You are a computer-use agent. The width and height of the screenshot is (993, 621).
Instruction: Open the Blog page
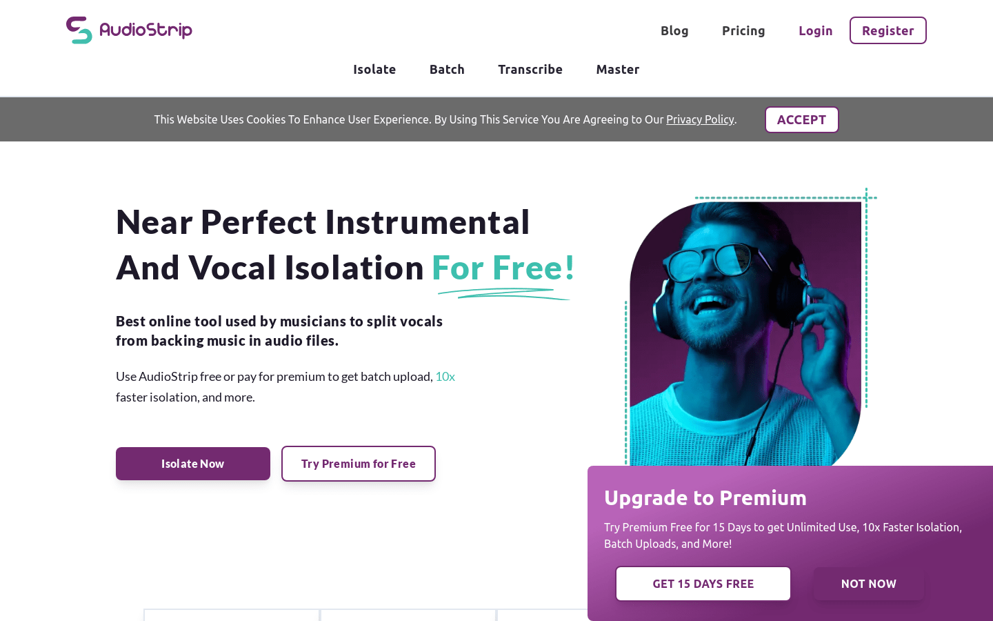point(674,30)
